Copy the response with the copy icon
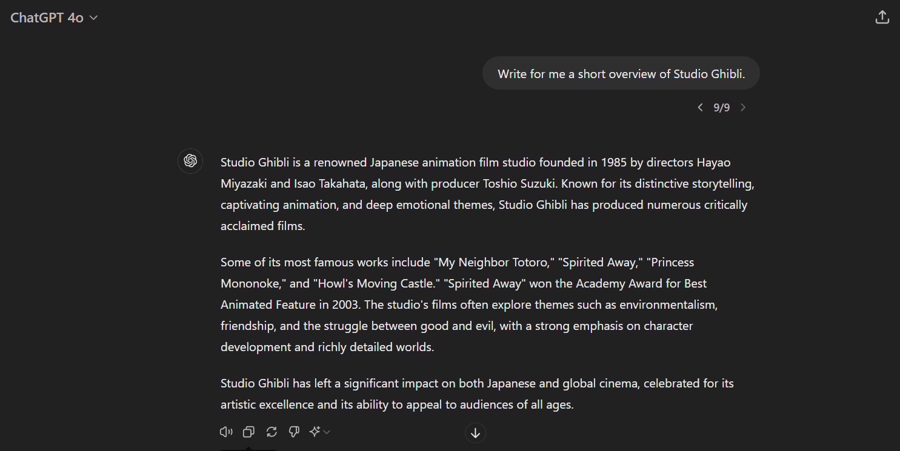Viewport: 900px width, 451px height. click(x=248, y=432)
